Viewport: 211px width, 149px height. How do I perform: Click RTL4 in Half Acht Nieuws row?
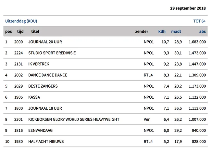coord(148,142)
